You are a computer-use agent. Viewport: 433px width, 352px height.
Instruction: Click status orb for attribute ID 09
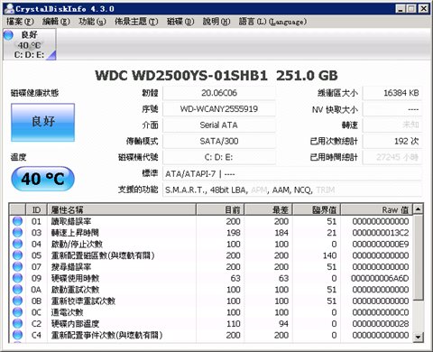pos(17,278)
